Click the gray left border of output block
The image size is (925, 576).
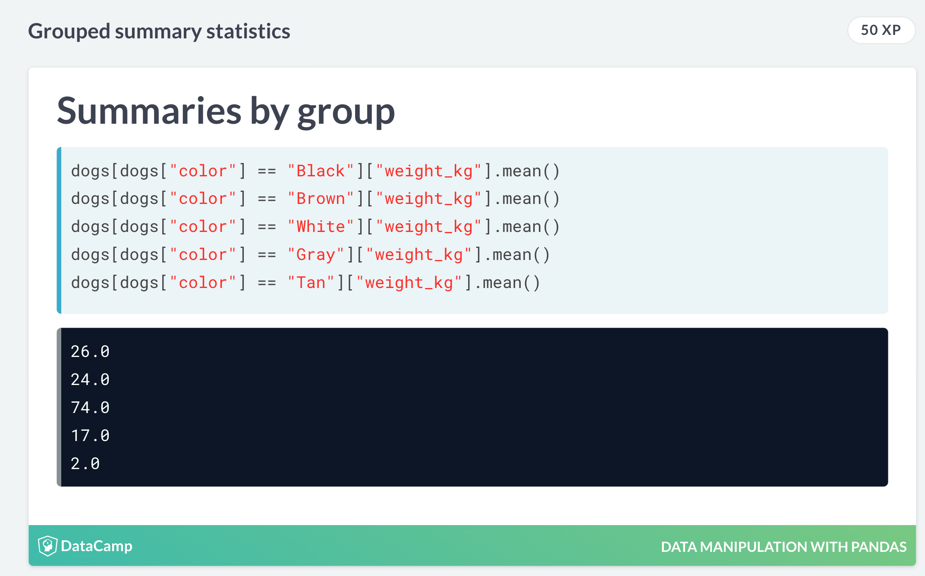[x=59, y=407]
